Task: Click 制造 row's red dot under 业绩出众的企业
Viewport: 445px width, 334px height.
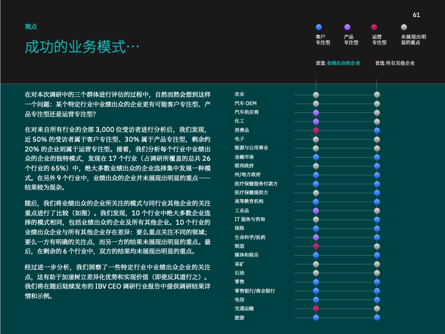Action: pos(316,246)
